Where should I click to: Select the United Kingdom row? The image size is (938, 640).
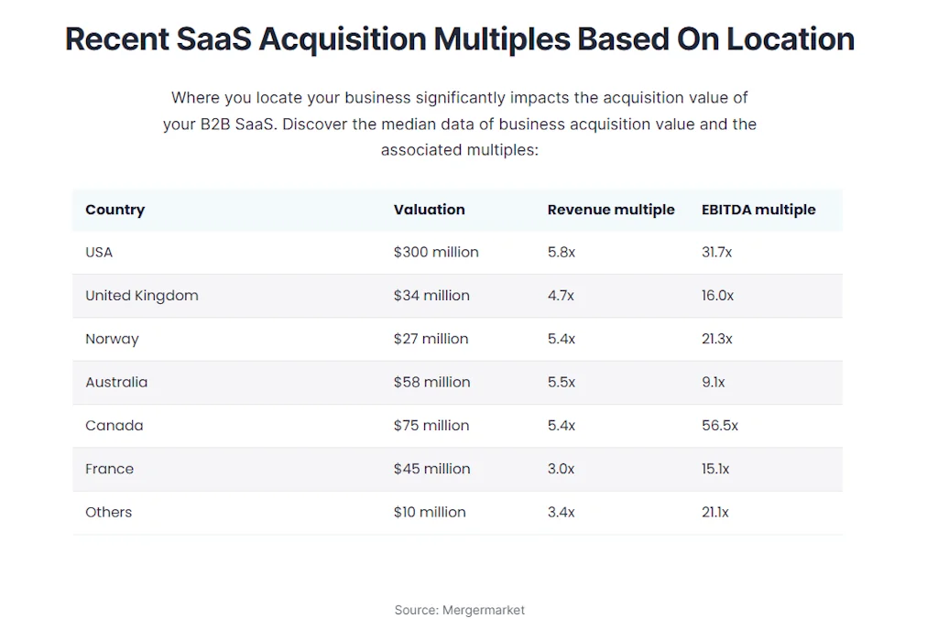(x=141, y=295)
